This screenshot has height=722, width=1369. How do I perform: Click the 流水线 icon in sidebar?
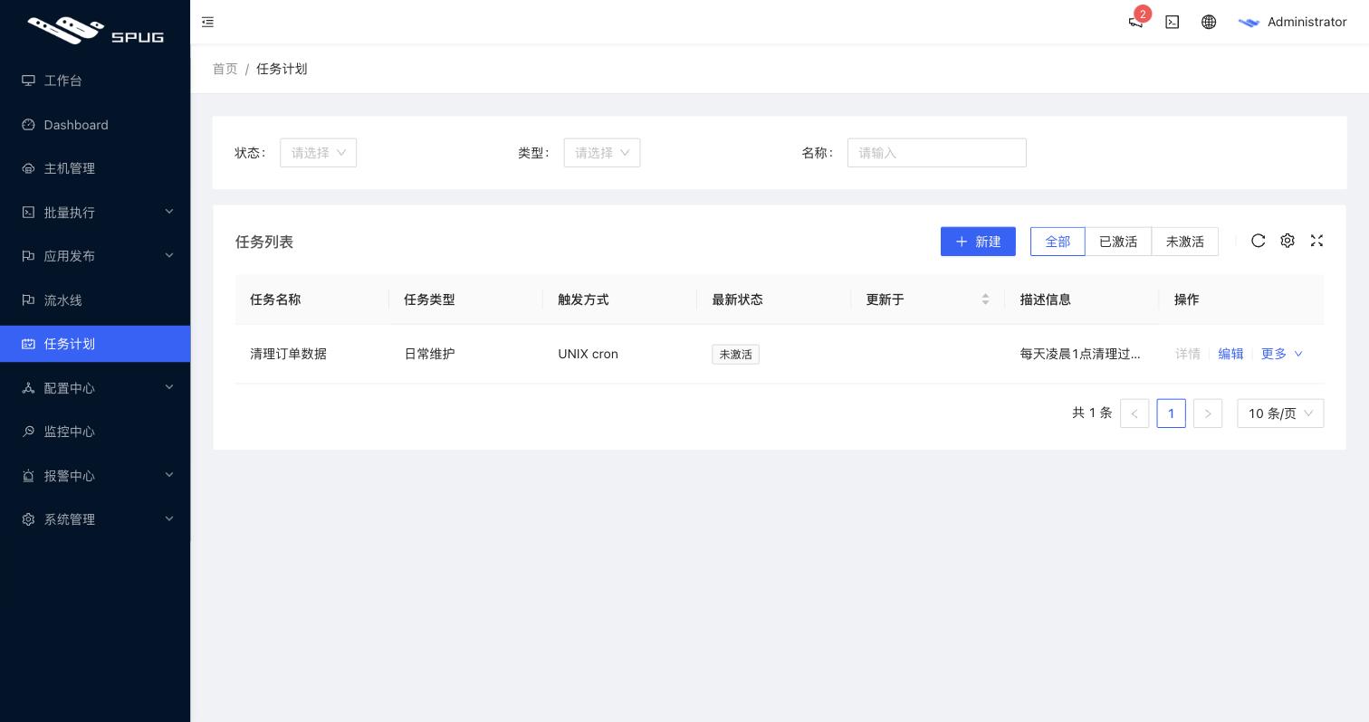[28, 300]
